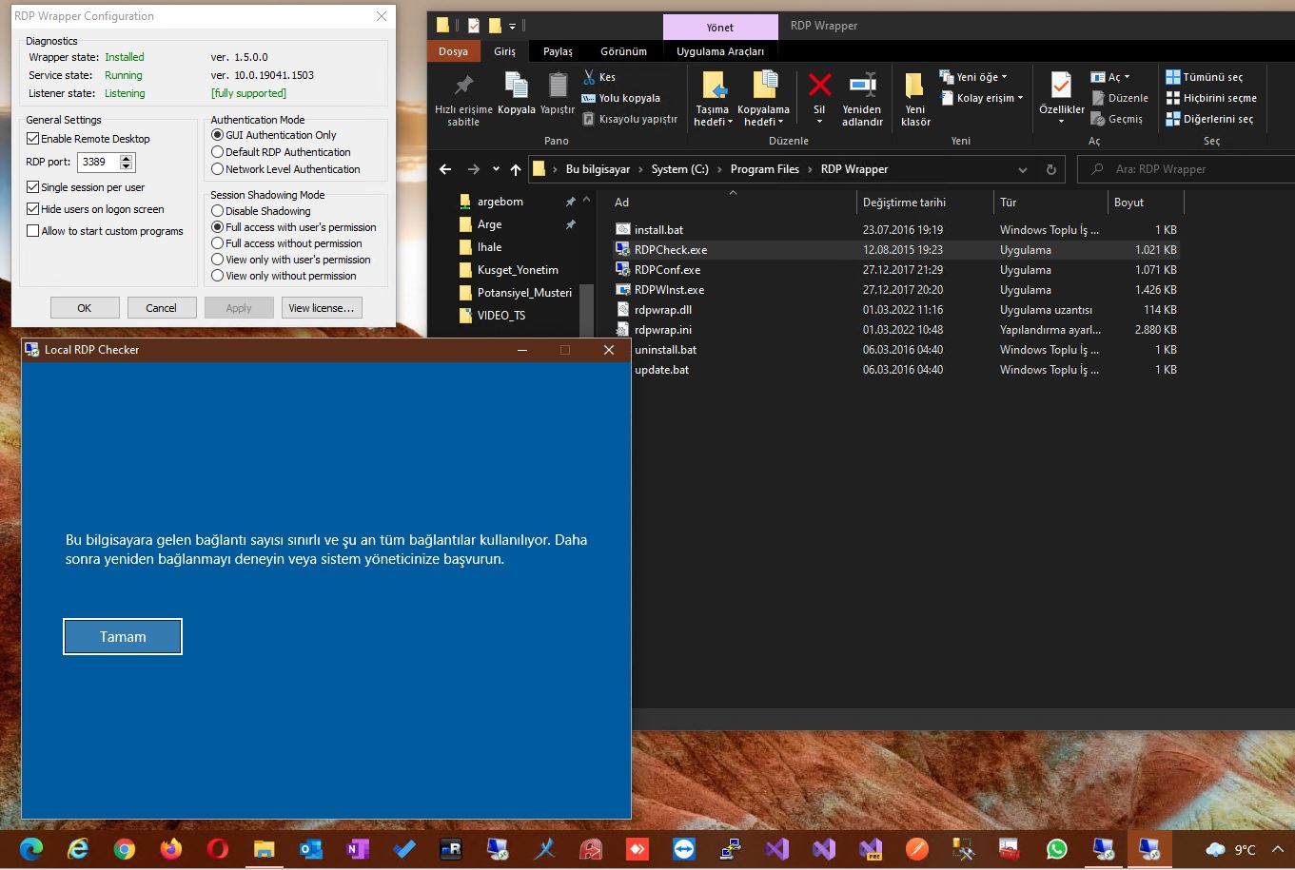Open Firefox from the taskbar

click(x=170, y=849)
